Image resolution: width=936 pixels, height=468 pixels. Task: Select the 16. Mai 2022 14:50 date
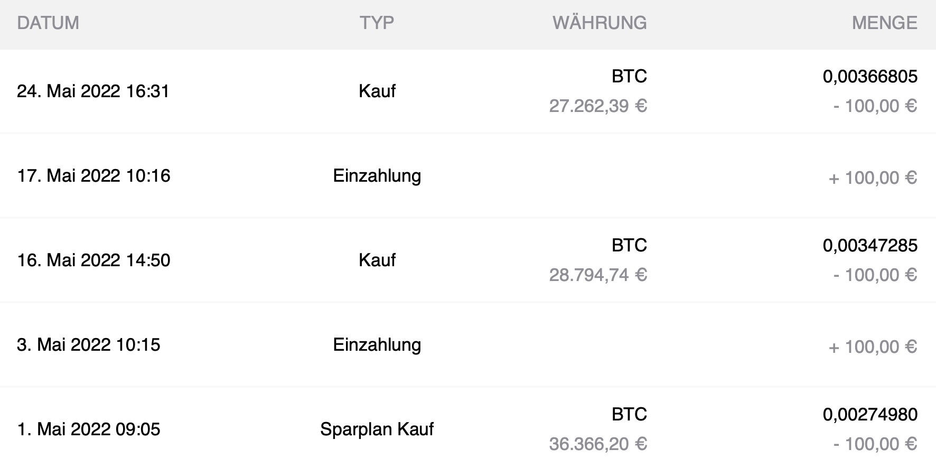click(x=93, y=260)
